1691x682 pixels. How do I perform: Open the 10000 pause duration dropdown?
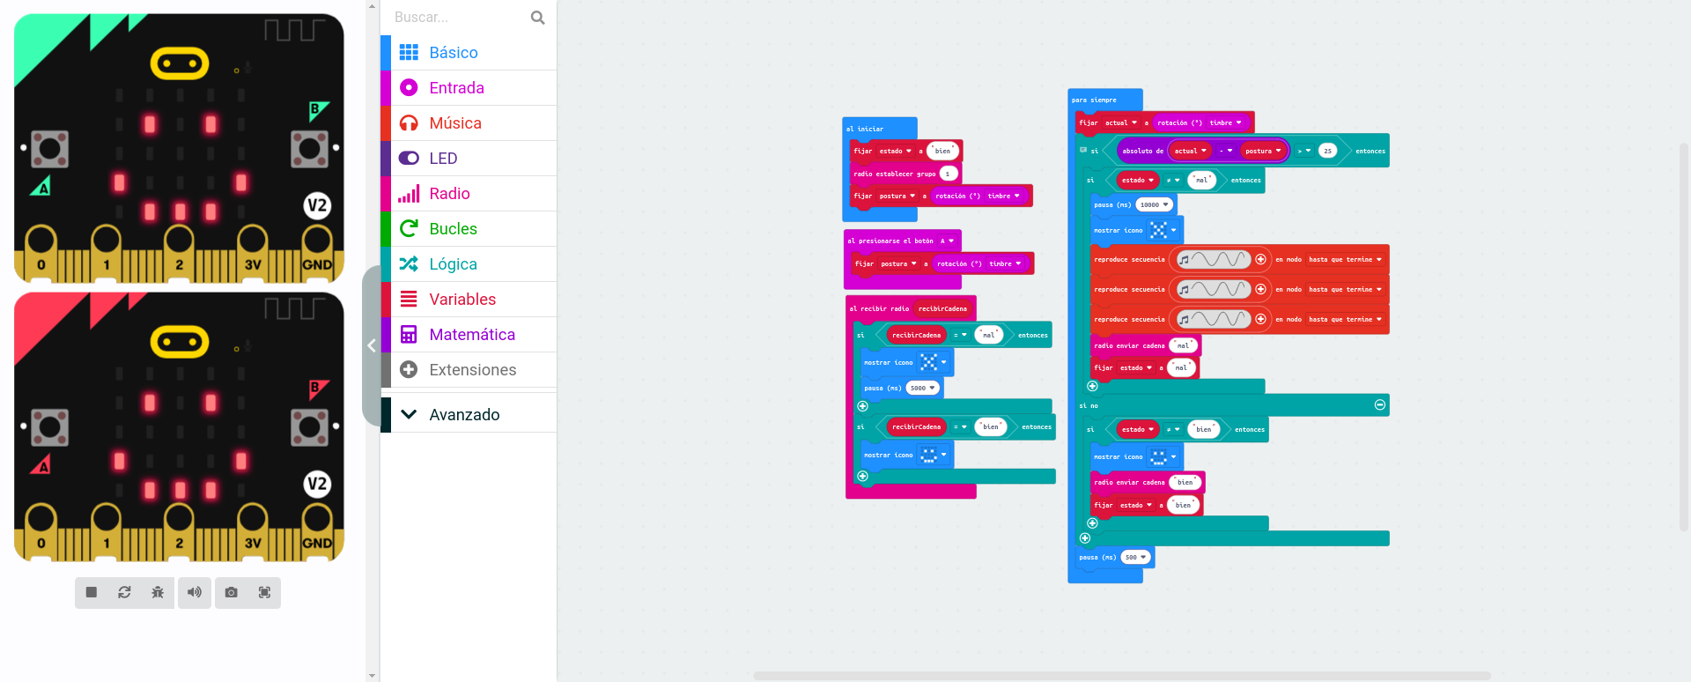[1154, 204]
